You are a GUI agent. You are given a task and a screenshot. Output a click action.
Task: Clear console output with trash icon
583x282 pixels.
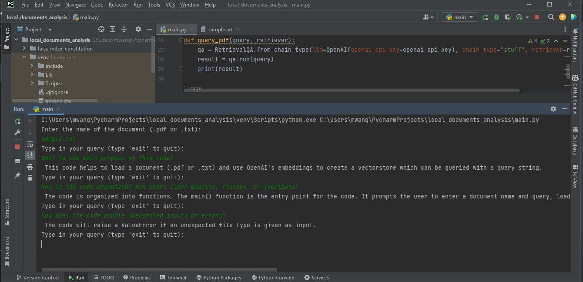point(30,177)
